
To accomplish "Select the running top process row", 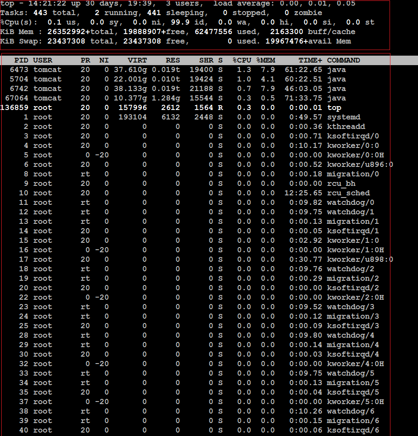I will (172, 107).
